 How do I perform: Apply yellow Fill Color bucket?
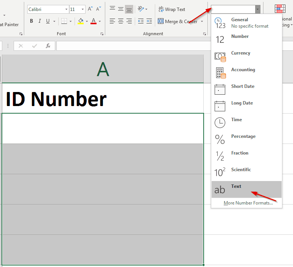point(81,21)
